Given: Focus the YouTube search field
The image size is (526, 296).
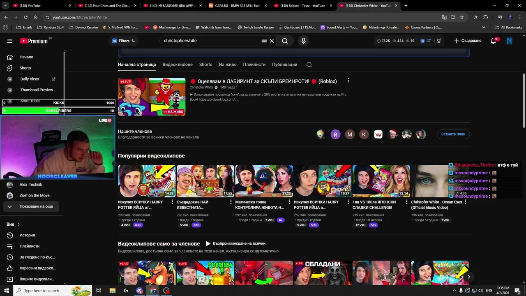Looking at the screenshot, I should [210, 41].
